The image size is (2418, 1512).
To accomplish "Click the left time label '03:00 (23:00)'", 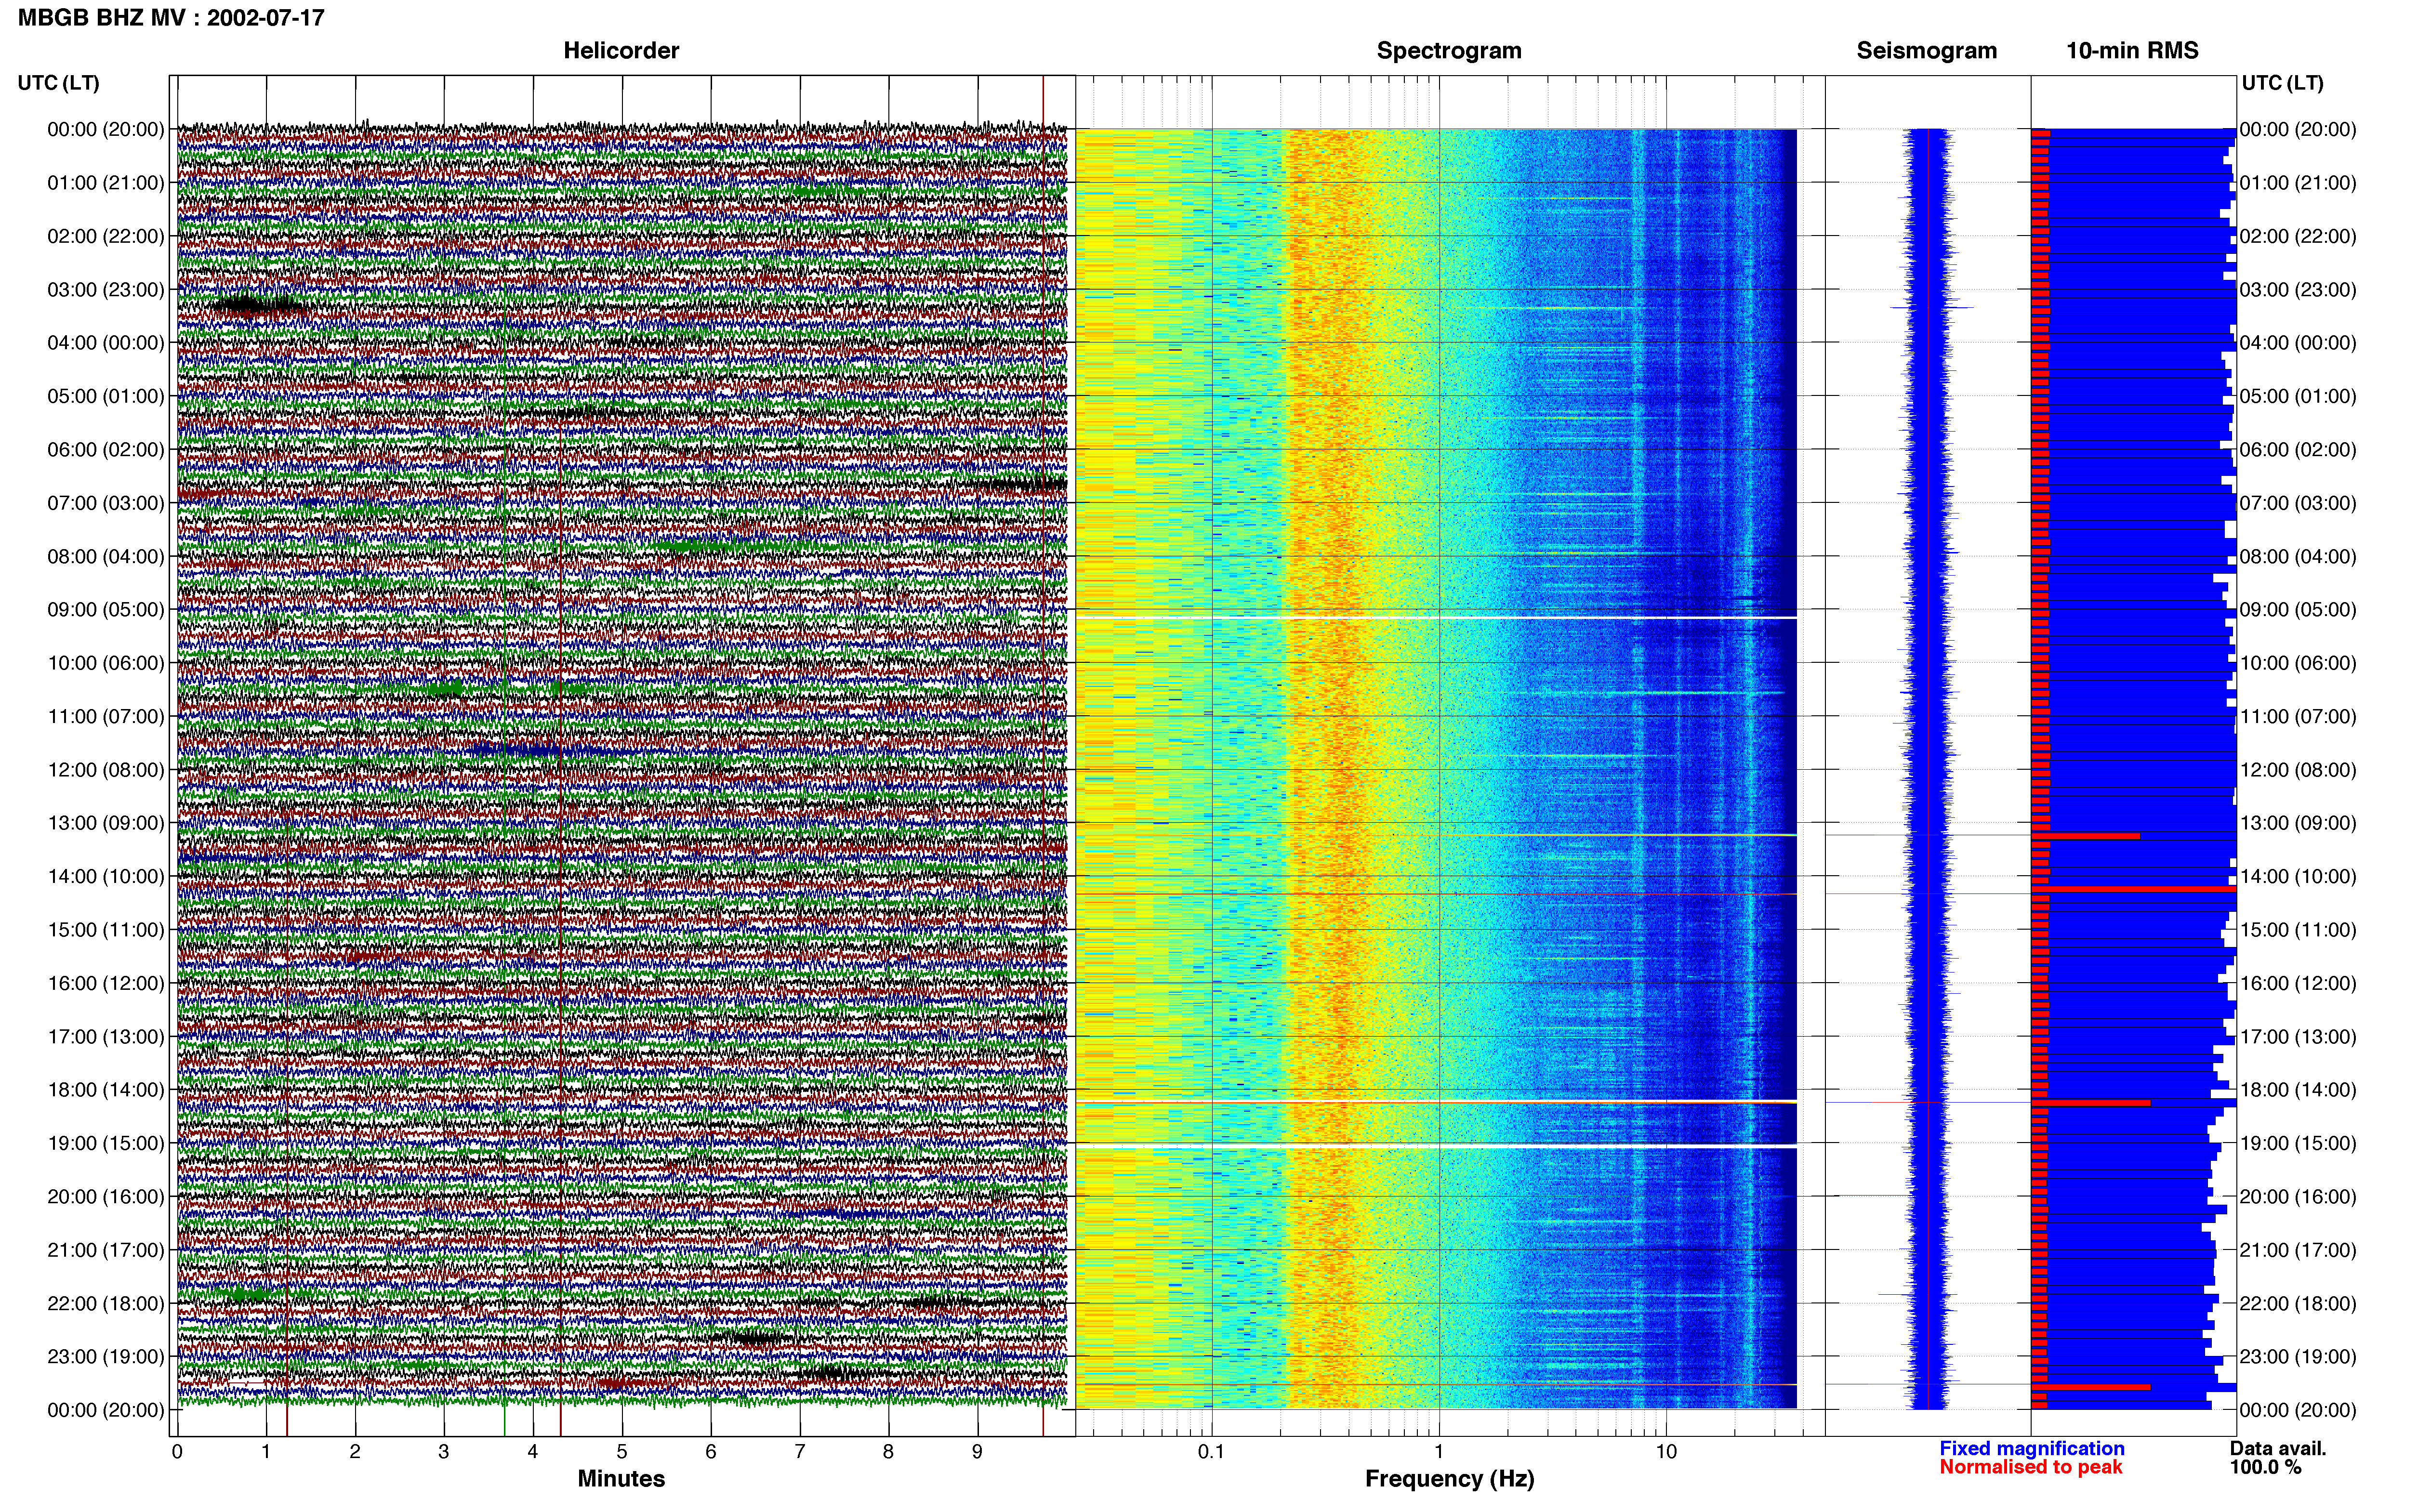I will (106, 290).
